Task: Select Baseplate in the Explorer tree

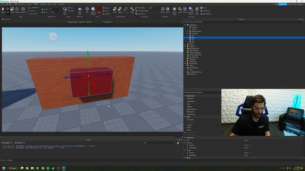Action: click(x=195, y=33)
